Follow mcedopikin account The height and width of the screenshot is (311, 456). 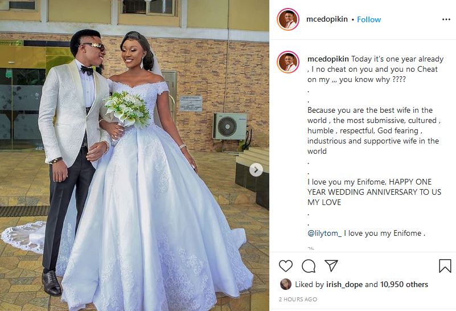click(x=369, y=19)
